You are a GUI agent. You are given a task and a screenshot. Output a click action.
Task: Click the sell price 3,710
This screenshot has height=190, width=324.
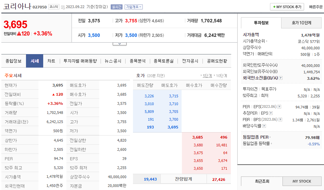pyautogui.click(x=173, y=104)
